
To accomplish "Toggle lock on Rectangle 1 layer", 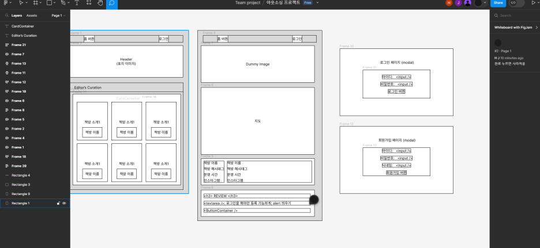I will click(x=58, y=203).
